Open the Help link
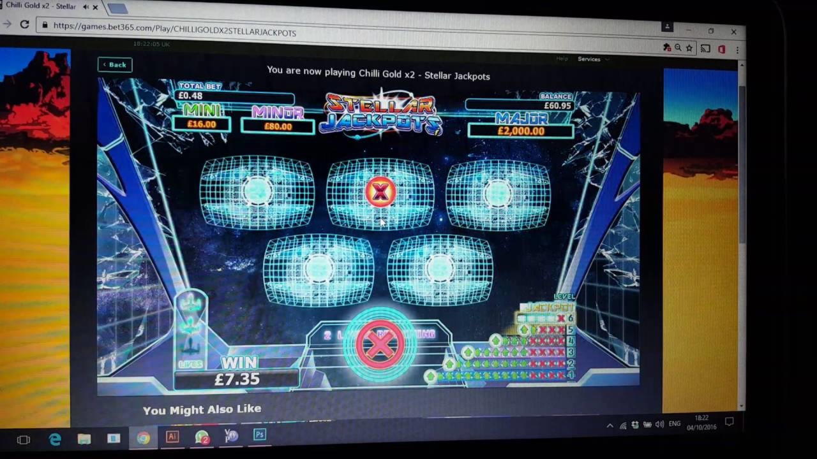The width and height of the screenshot is (817, 459). pos(562,59)
